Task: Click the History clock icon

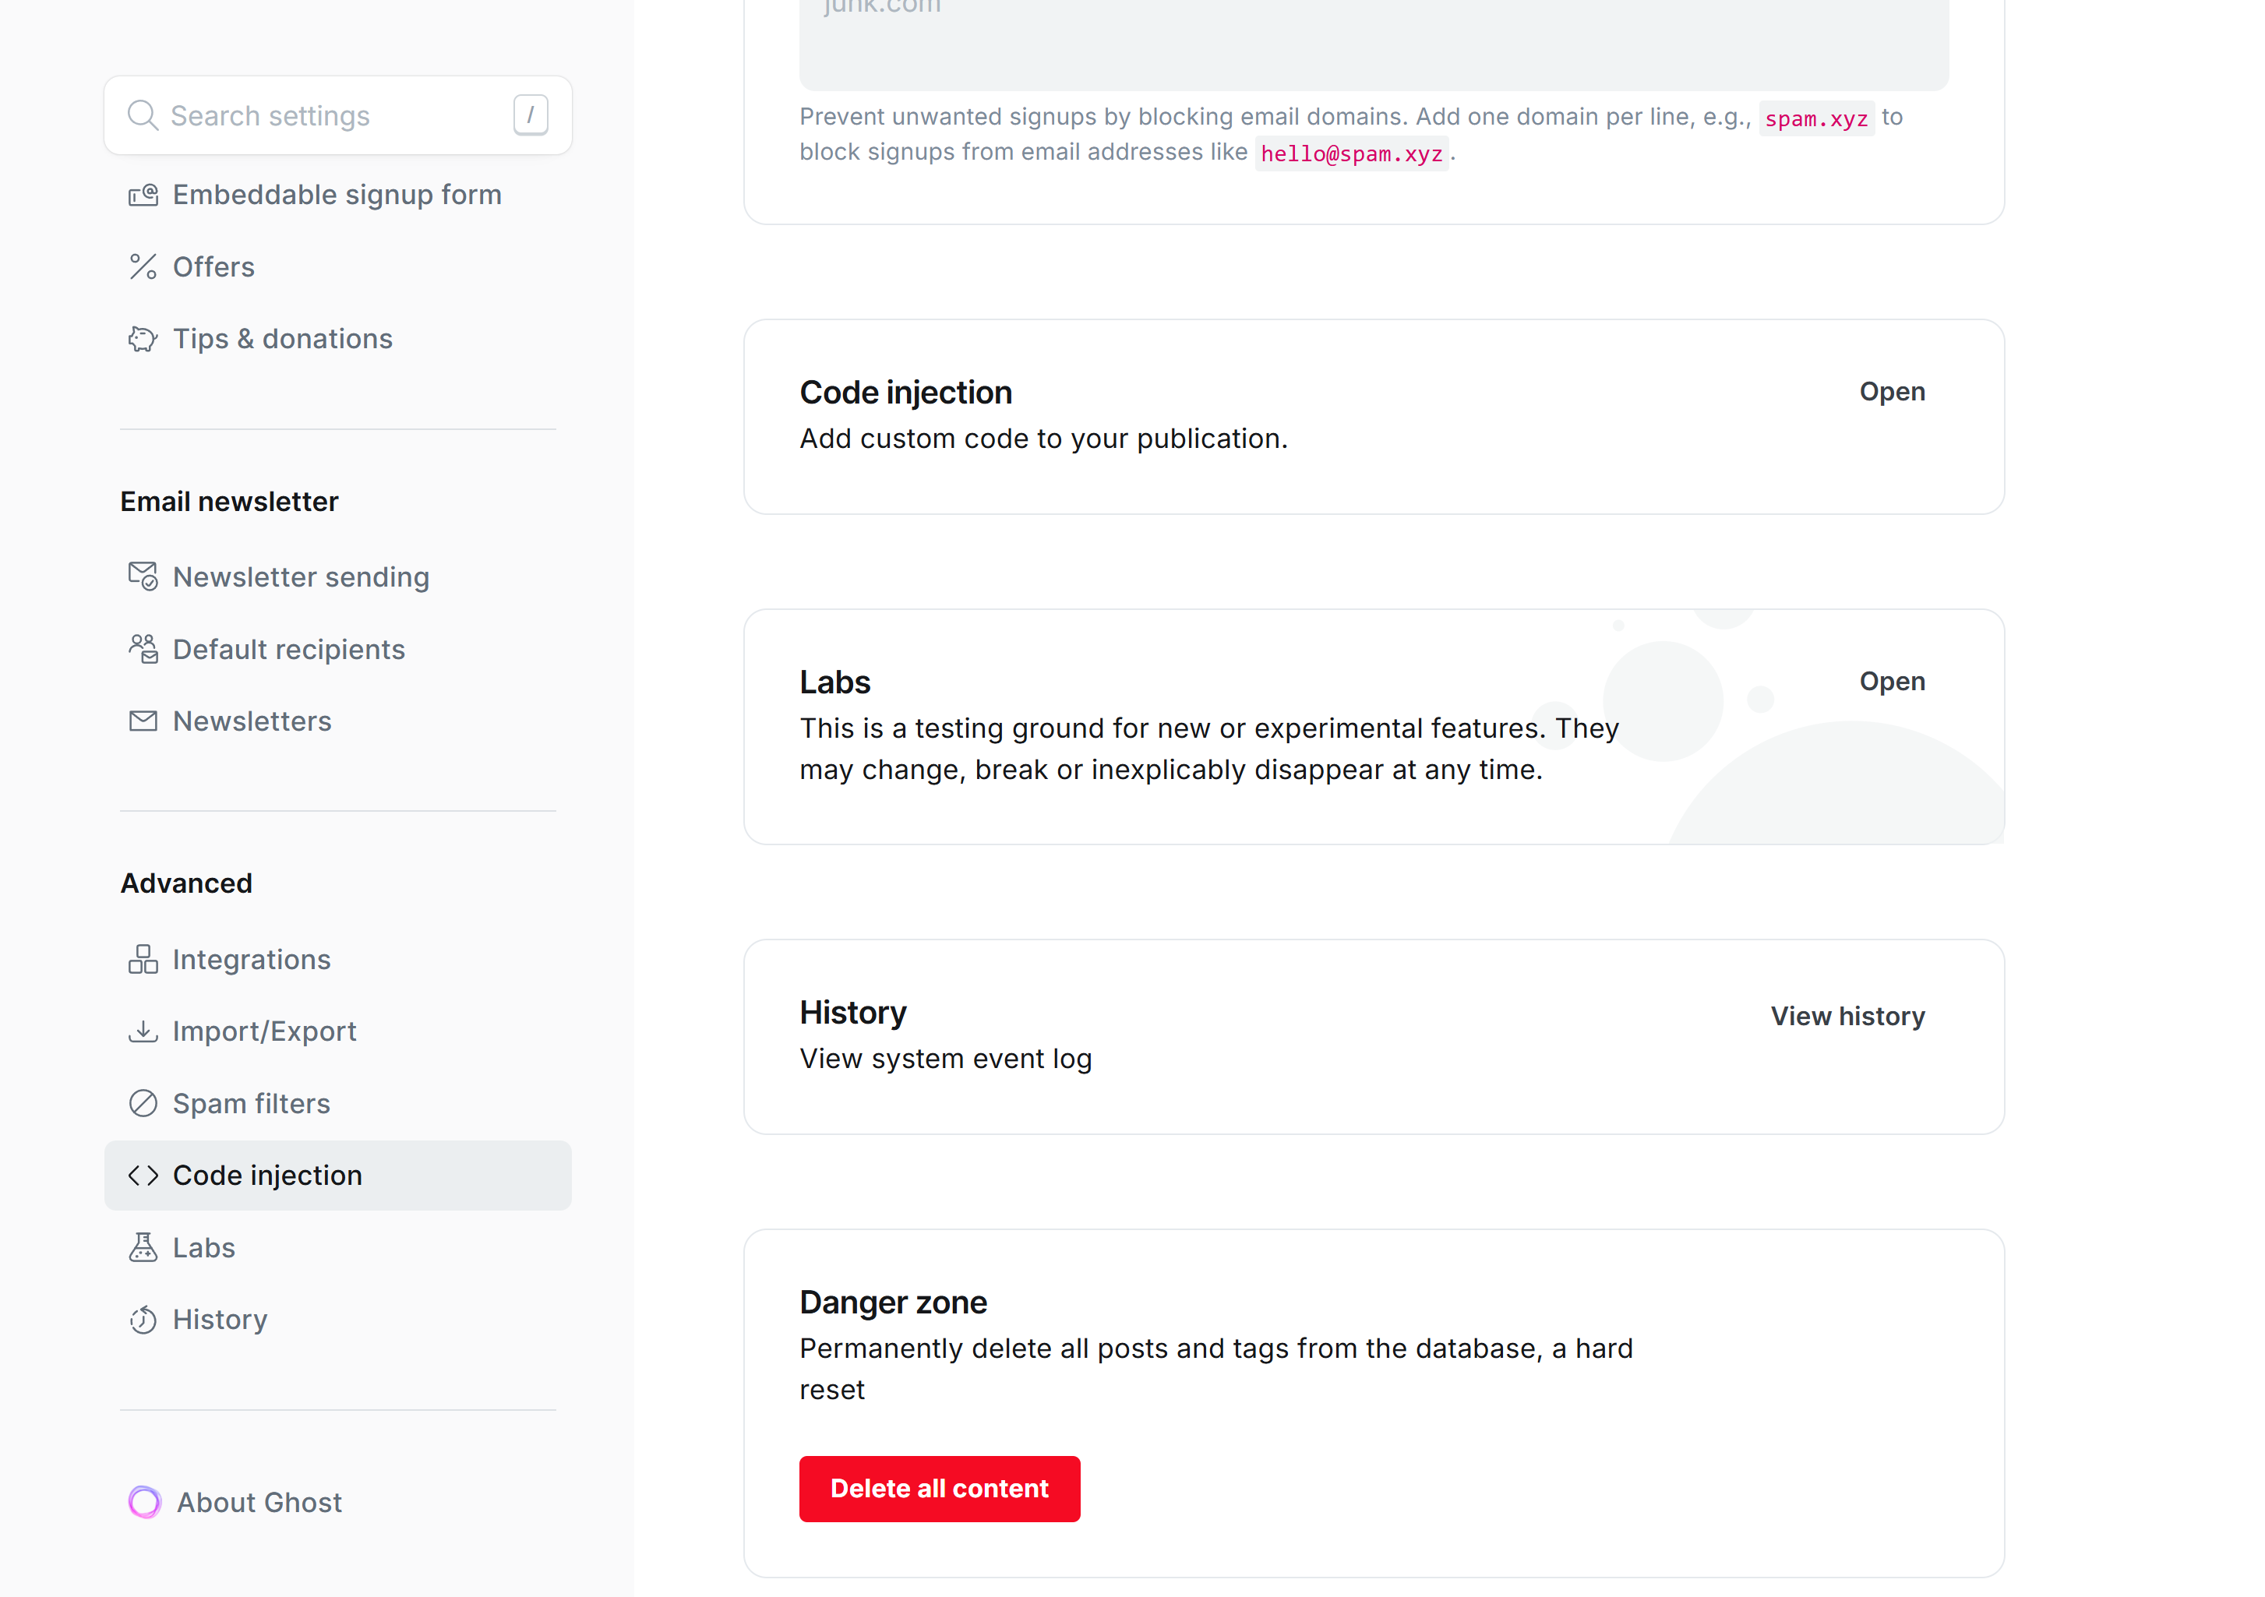Action: [x=143, y=1319]
